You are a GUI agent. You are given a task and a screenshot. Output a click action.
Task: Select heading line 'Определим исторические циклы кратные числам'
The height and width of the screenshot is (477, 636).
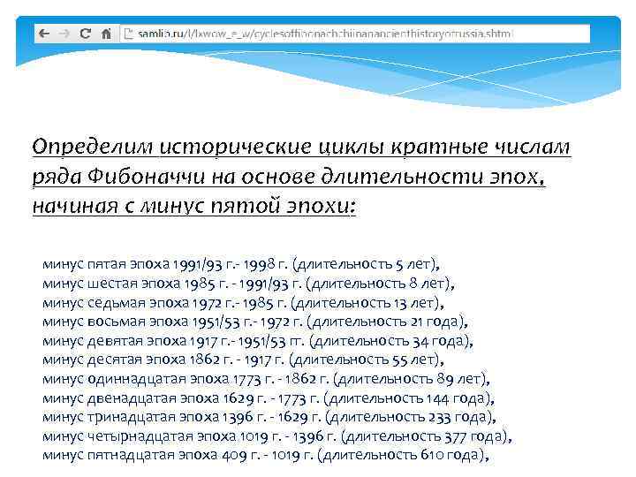coord(301,148)
